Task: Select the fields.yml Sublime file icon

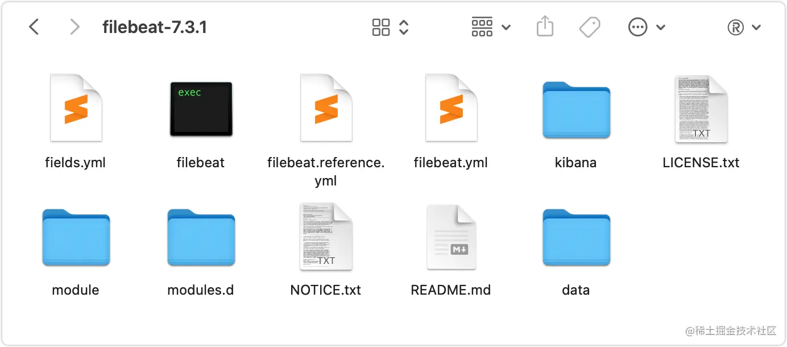Action: [x=76, y=108]
